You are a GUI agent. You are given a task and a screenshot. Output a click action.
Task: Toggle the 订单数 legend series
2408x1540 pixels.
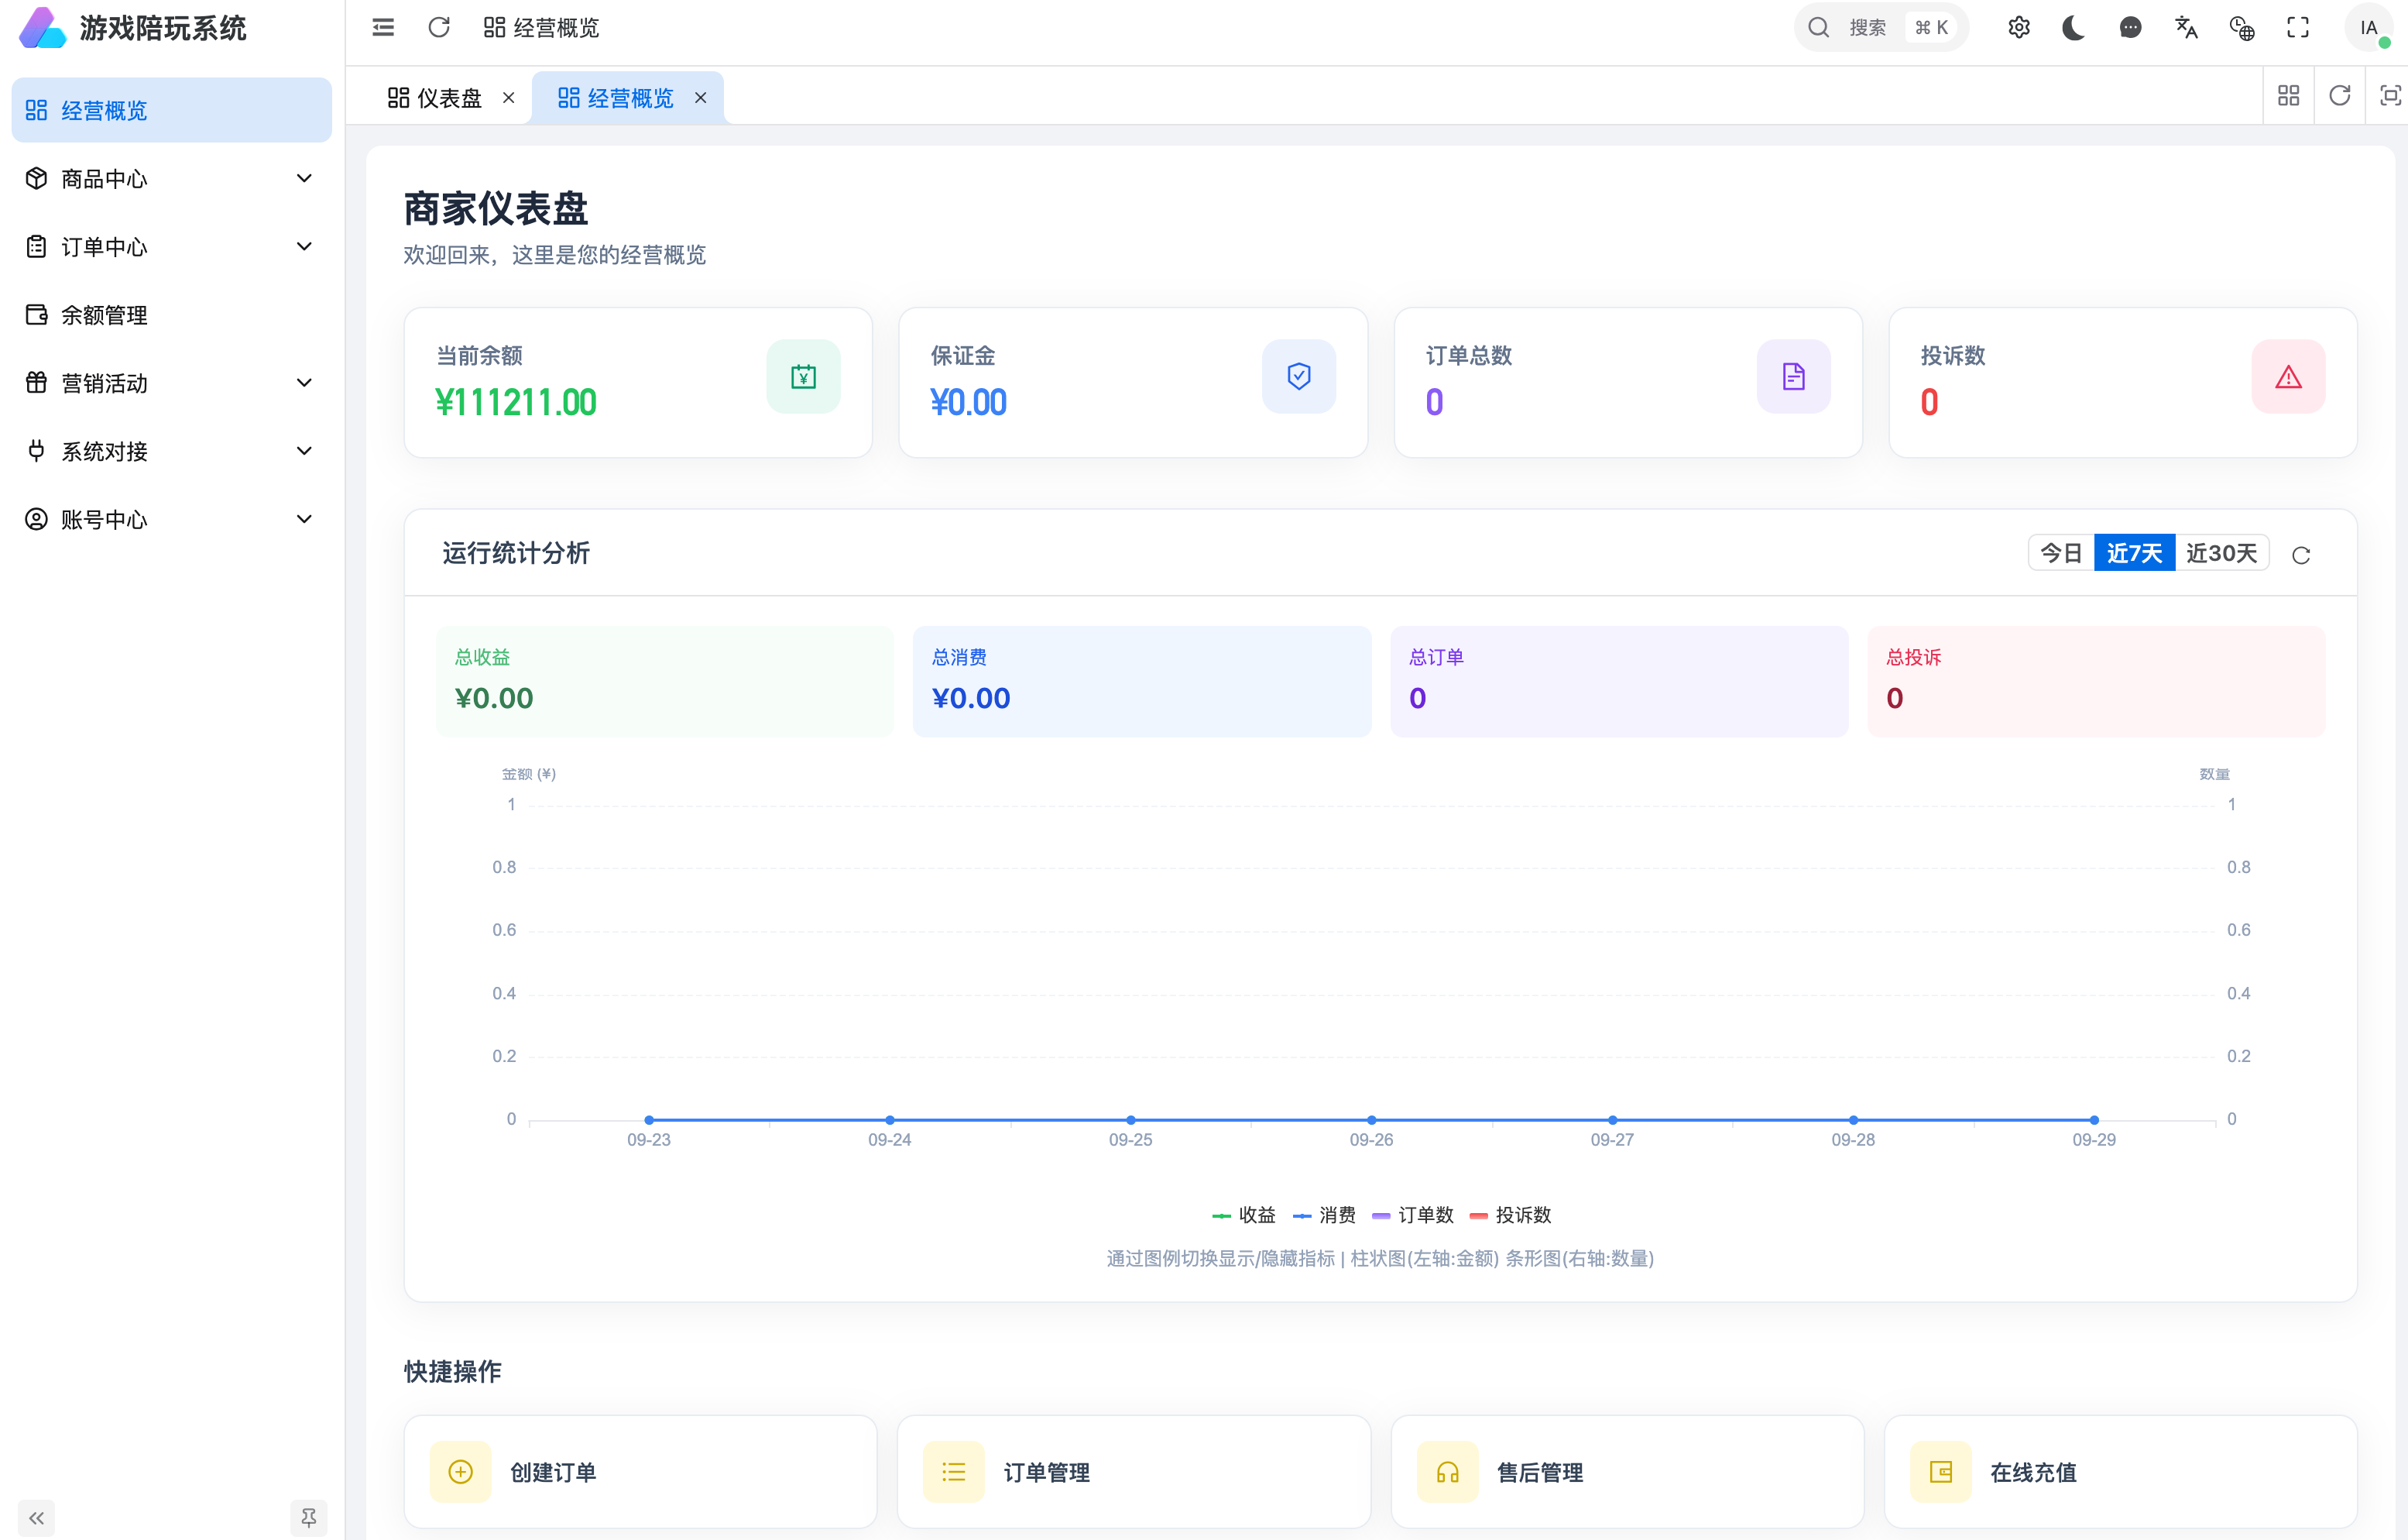coord(1413,1215)
